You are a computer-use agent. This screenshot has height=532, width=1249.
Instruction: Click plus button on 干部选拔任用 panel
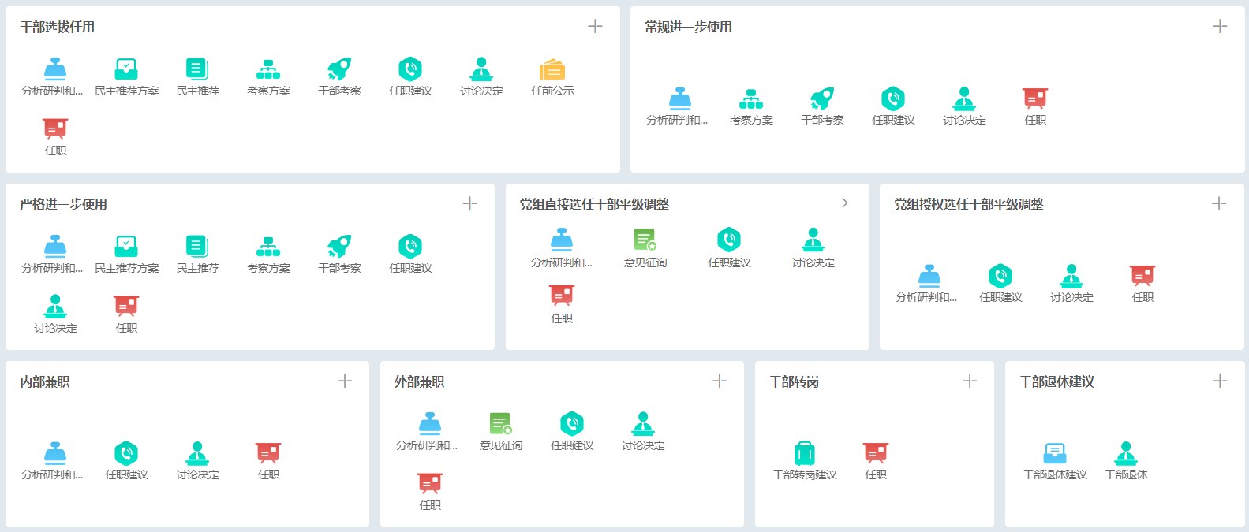tap(595, 26)
